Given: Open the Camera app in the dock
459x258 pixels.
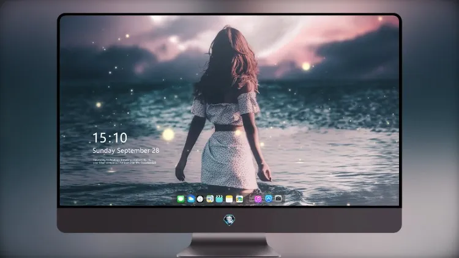Looking at the screenshot, I should point(278,199).
